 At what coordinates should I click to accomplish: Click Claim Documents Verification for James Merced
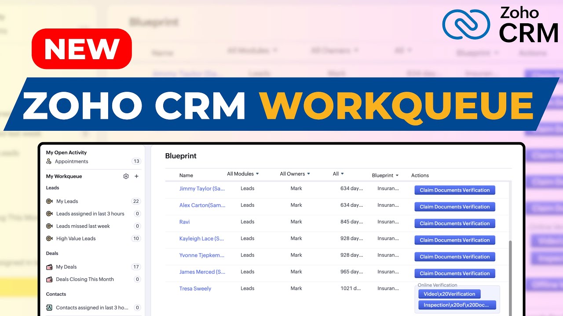(x=455, y=273)
